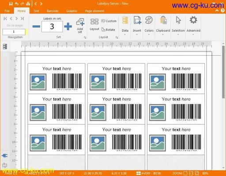Select the image in bottom-left label
The image size is (226, 176).
click(38, 143)
